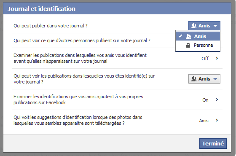Viewport: 236px width, 156px height.
Task: Click chevron arrow beside Amis for photo suggestions
Action: 217,120
